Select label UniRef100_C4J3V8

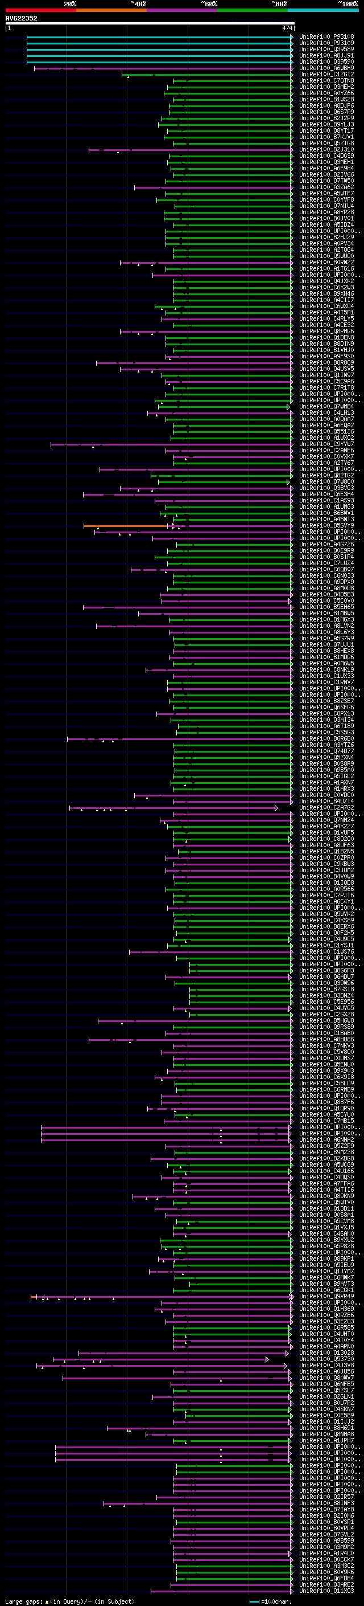326,1366
